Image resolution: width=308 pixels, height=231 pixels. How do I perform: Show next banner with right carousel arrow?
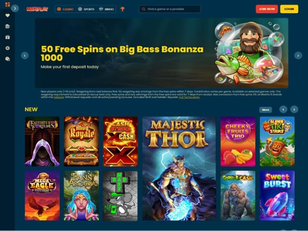298,56
